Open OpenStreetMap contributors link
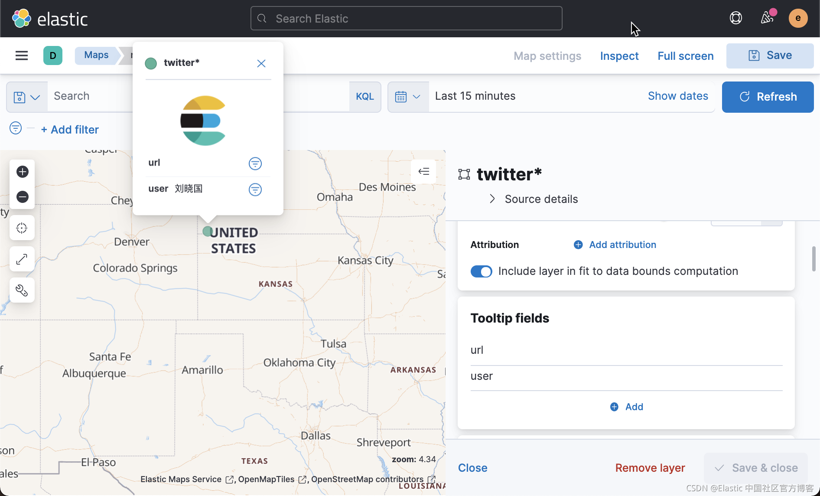 tap(373, 480)
